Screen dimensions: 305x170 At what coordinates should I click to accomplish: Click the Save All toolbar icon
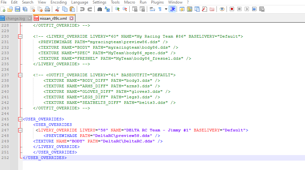(25, 9)
